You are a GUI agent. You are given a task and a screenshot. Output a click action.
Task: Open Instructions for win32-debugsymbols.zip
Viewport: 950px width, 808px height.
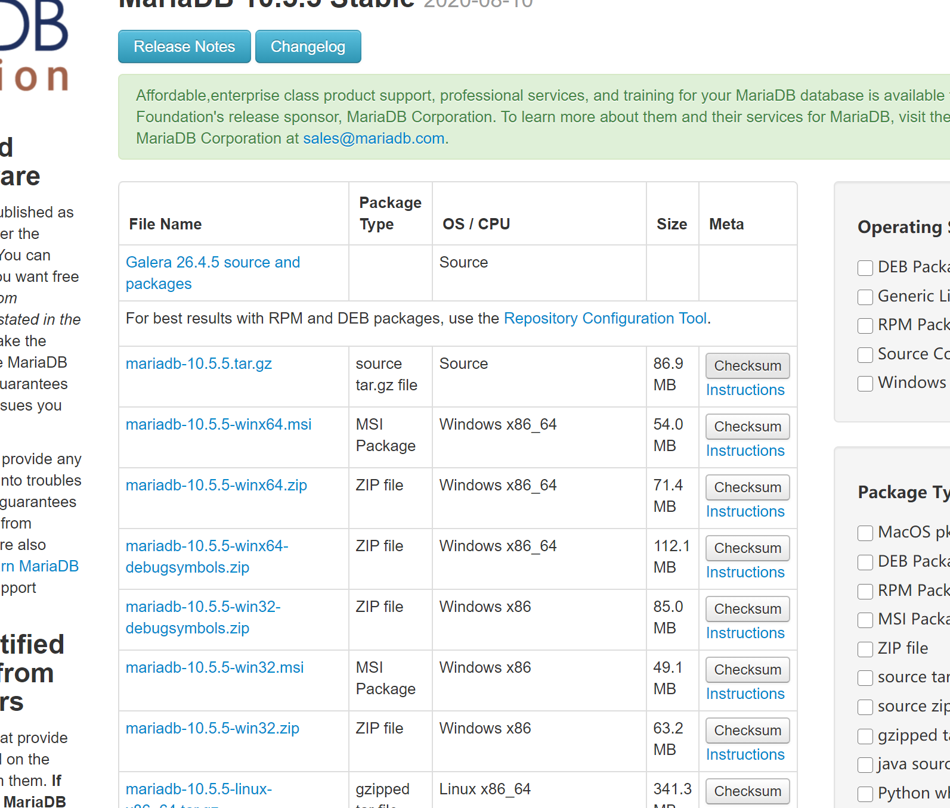tap(745, 633)
